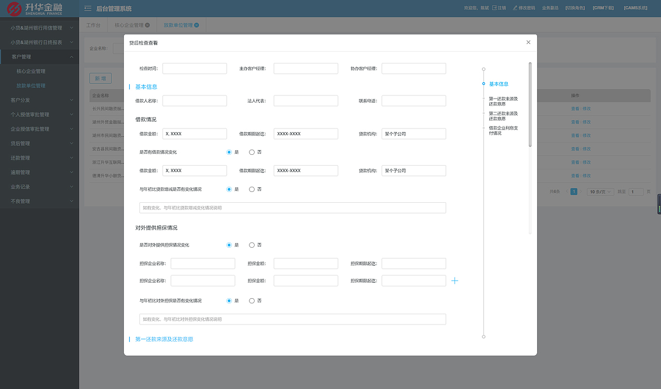This screenshot has width=661, height=389.
Task: Expand the 还款管理 menu
Action: coord(40,158)
